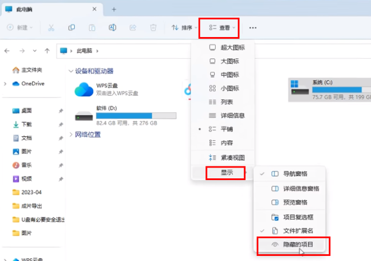Unpin 音乐 using its pin icon
371x261 pixels.
click(61, 165)
